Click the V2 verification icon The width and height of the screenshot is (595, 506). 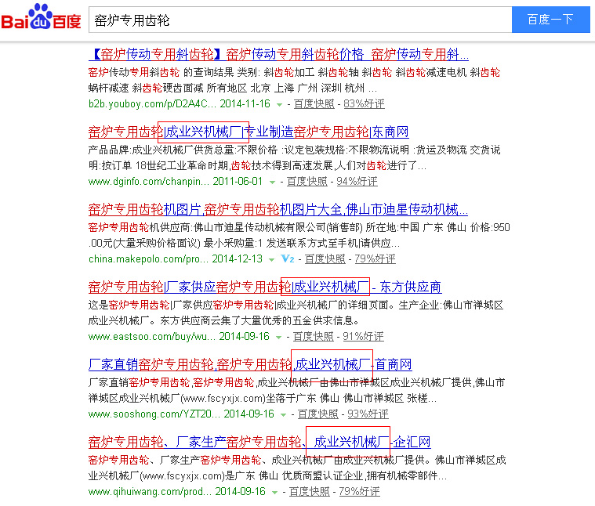[x=287, y=259]
